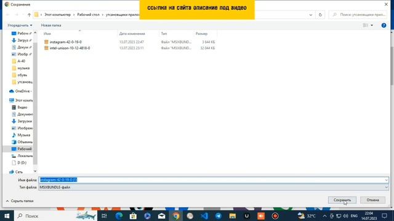The height and width of the screenshot is (221, 394).
Task: Expand chevron after Этот компьютер breadcrumb
Action: (74, 15)
